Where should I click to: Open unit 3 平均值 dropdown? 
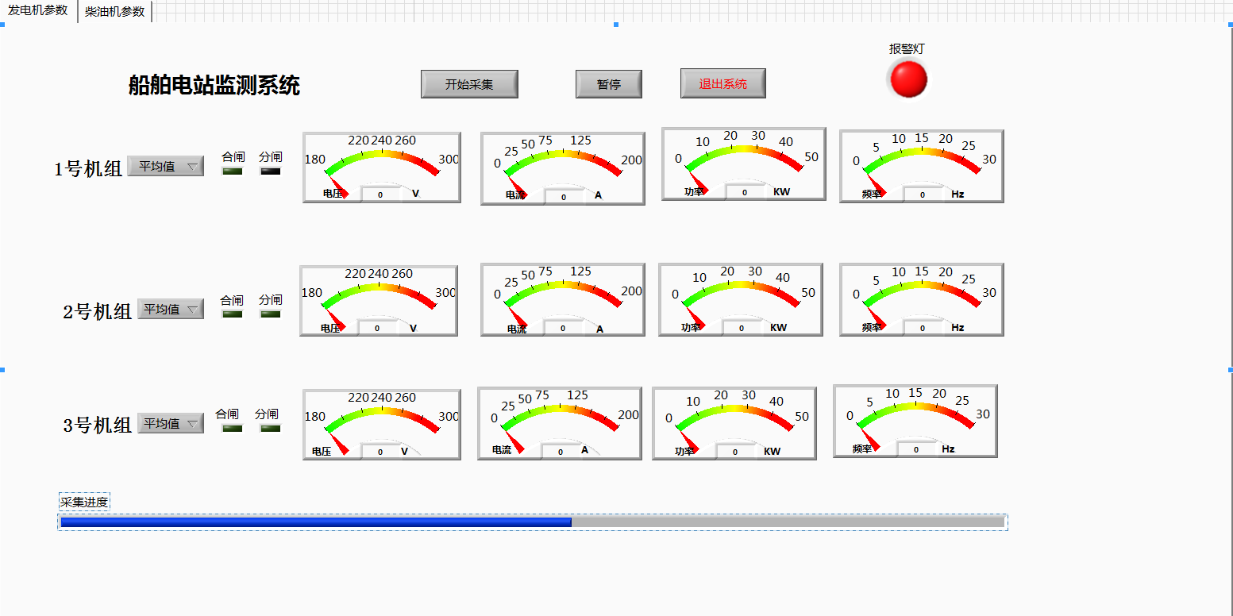pyautogui.click(x=171, y=423)
